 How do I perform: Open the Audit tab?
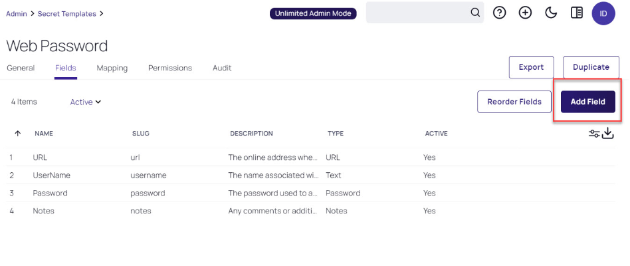222,68
